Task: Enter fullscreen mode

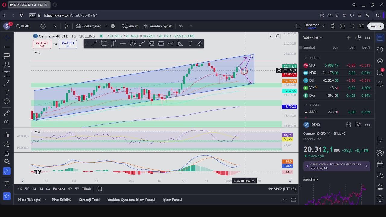Action: point(352,26)
